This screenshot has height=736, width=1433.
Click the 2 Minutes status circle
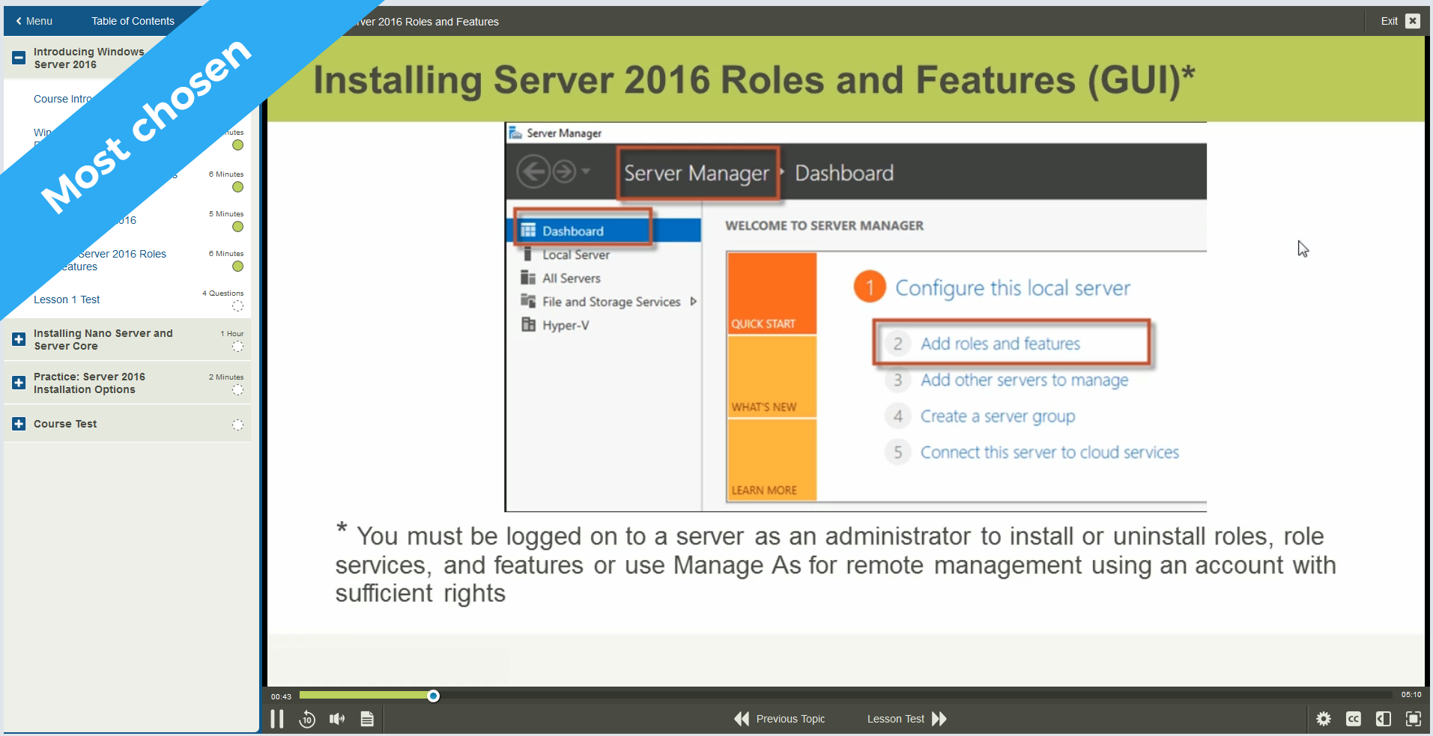pyautogui.click(x=237, y=389)
